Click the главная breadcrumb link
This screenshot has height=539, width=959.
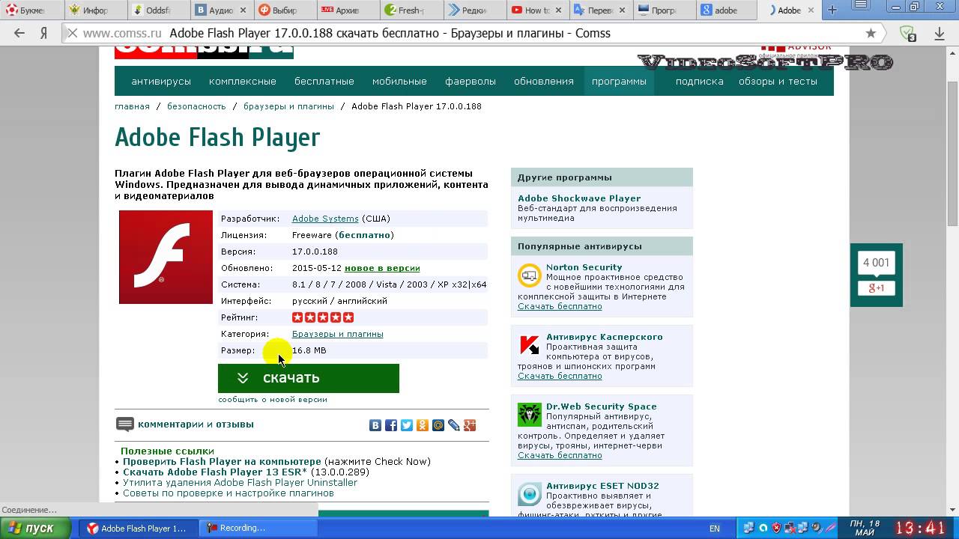[132, 106]
